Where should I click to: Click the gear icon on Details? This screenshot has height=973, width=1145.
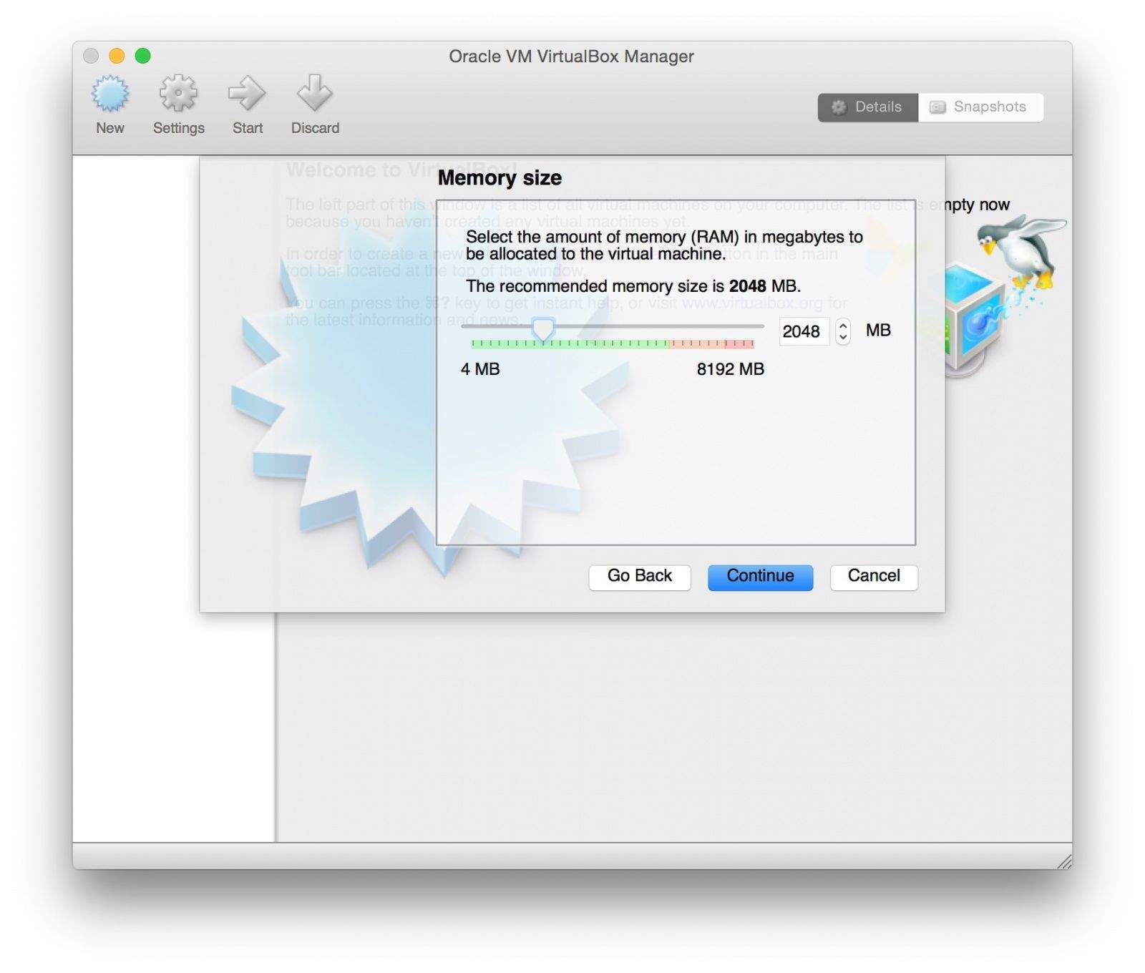[x=838, y=107]
